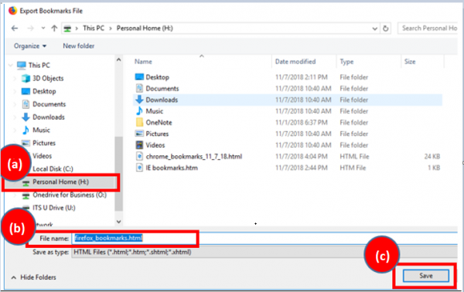The height and width of the screenshot is (292, 464).
Task: Click the 3D Objects cube icon
Action: (x=26, y=78)
